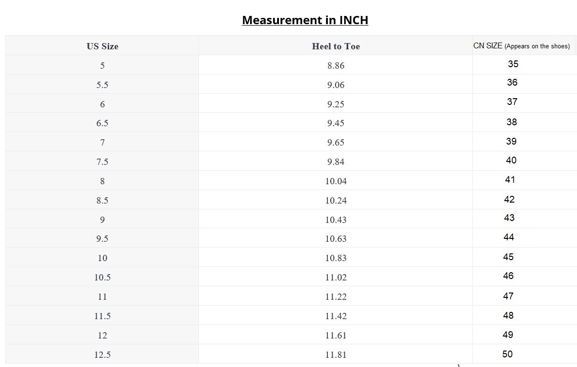Click CN size 40 value
The height and width of the screenshot is (367, 577).
(x=511, y=160)
